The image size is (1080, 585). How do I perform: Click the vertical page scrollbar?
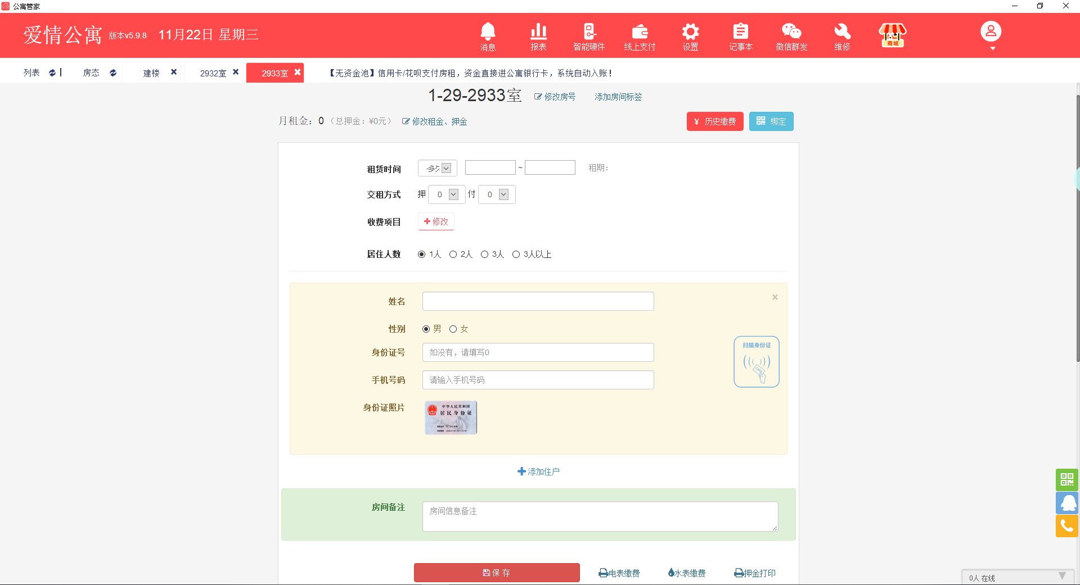[x=1078, y=228]
